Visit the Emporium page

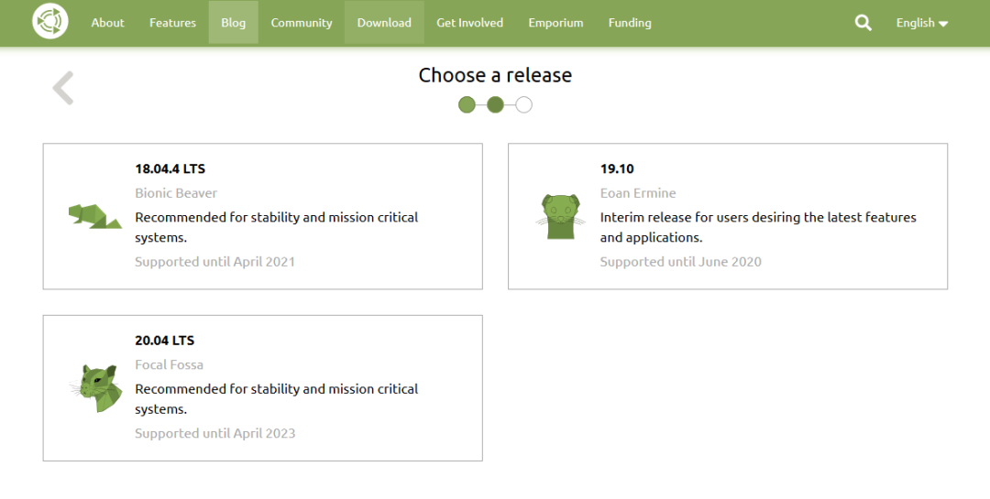[555, 23]
